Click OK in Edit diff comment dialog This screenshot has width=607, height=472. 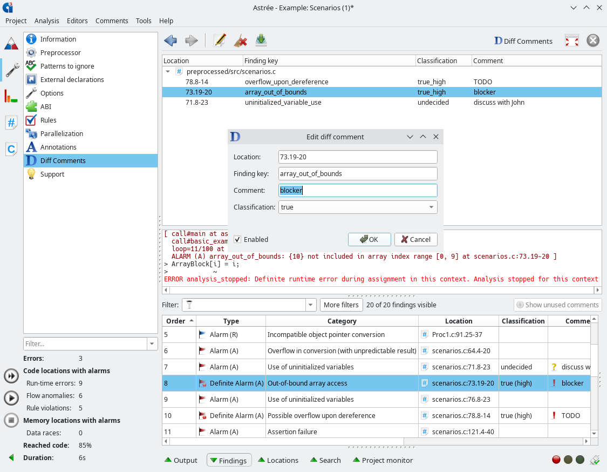369,239
